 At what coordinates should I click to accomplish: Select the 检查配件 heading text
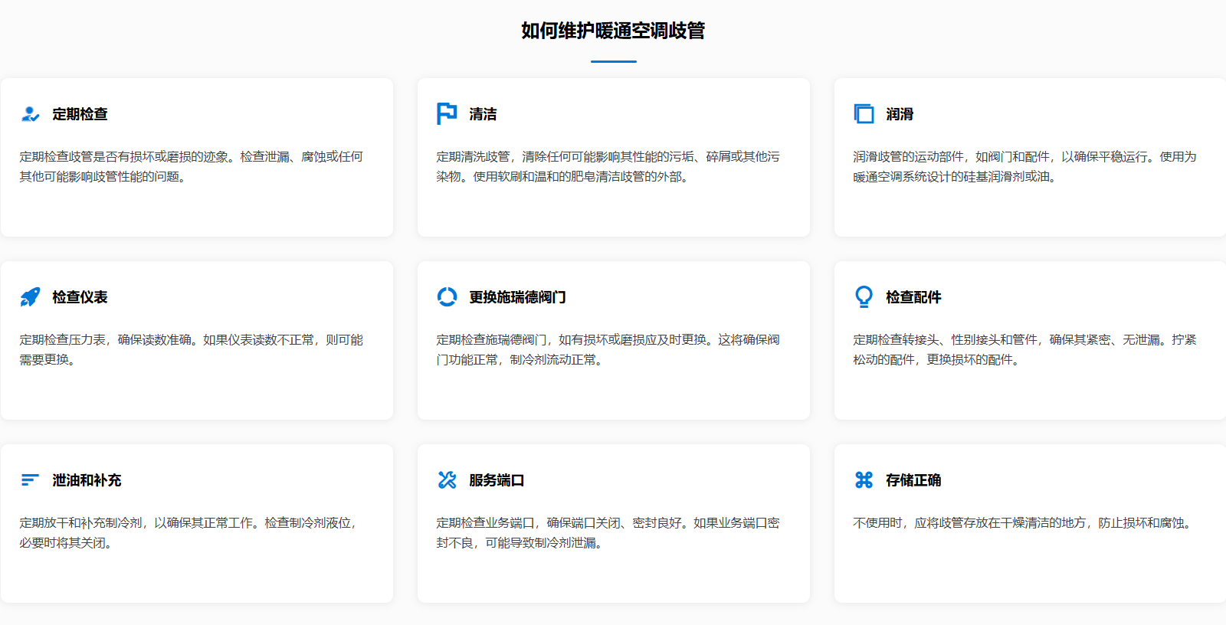click(x=913, y=297)
